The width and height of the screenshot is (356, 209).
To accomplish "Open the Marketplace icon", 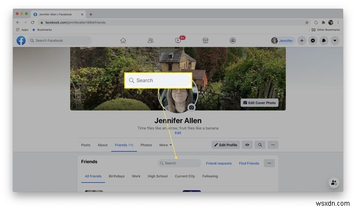I will 205,40.
